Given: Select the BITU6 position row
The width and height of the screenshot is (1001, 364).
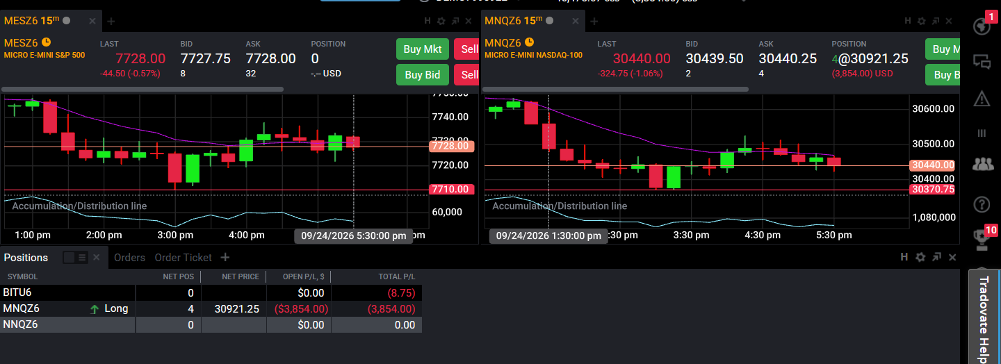Looking at the screenshot, I should 211,292.
